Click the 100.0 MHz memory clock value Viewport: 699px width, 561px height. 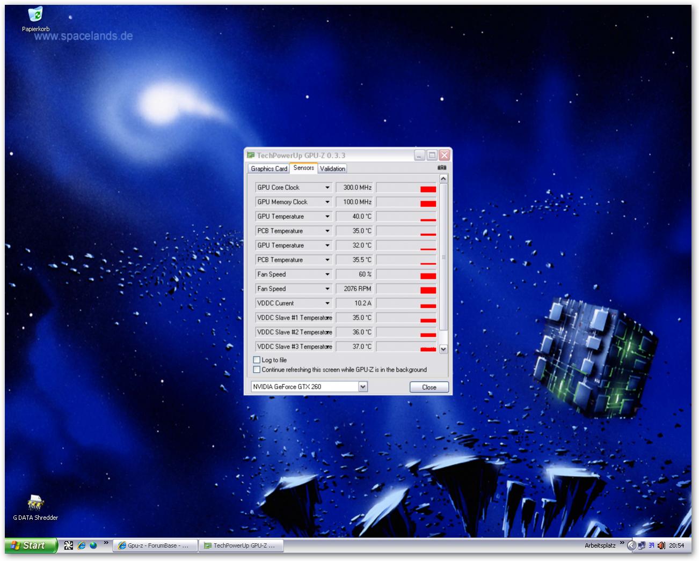pyautogui.click(x=354, y=202)
